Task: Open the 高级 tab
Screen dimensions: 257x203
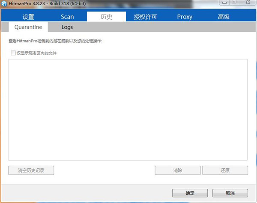Action: [x=224, y=17]
